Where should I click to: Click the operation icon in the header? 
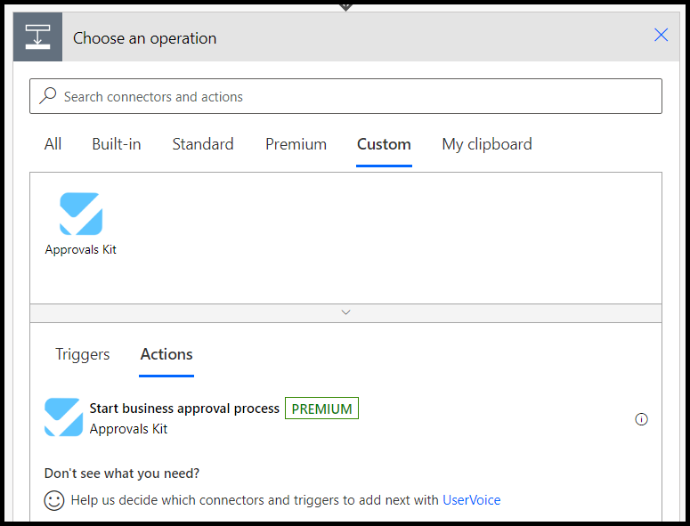pyautogui.click(x=38, y=37)
